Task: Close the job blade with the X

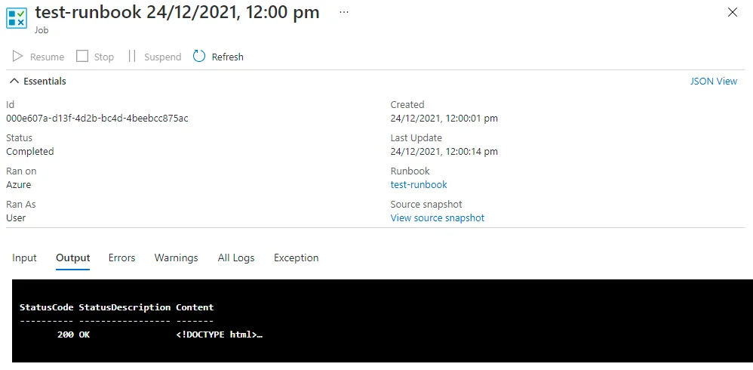Action: coord(732,13)
